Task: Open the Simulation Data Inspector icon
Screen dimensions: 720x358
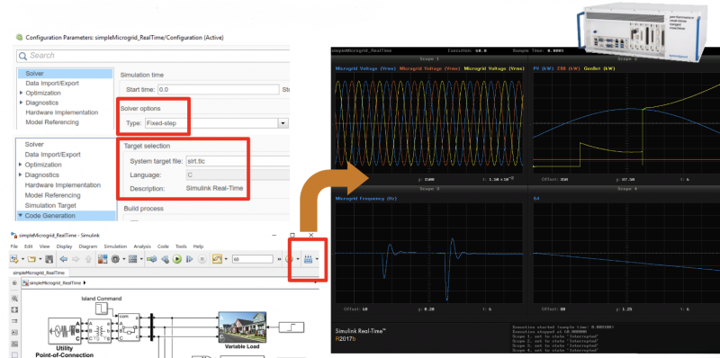Action: coord(217,259)
